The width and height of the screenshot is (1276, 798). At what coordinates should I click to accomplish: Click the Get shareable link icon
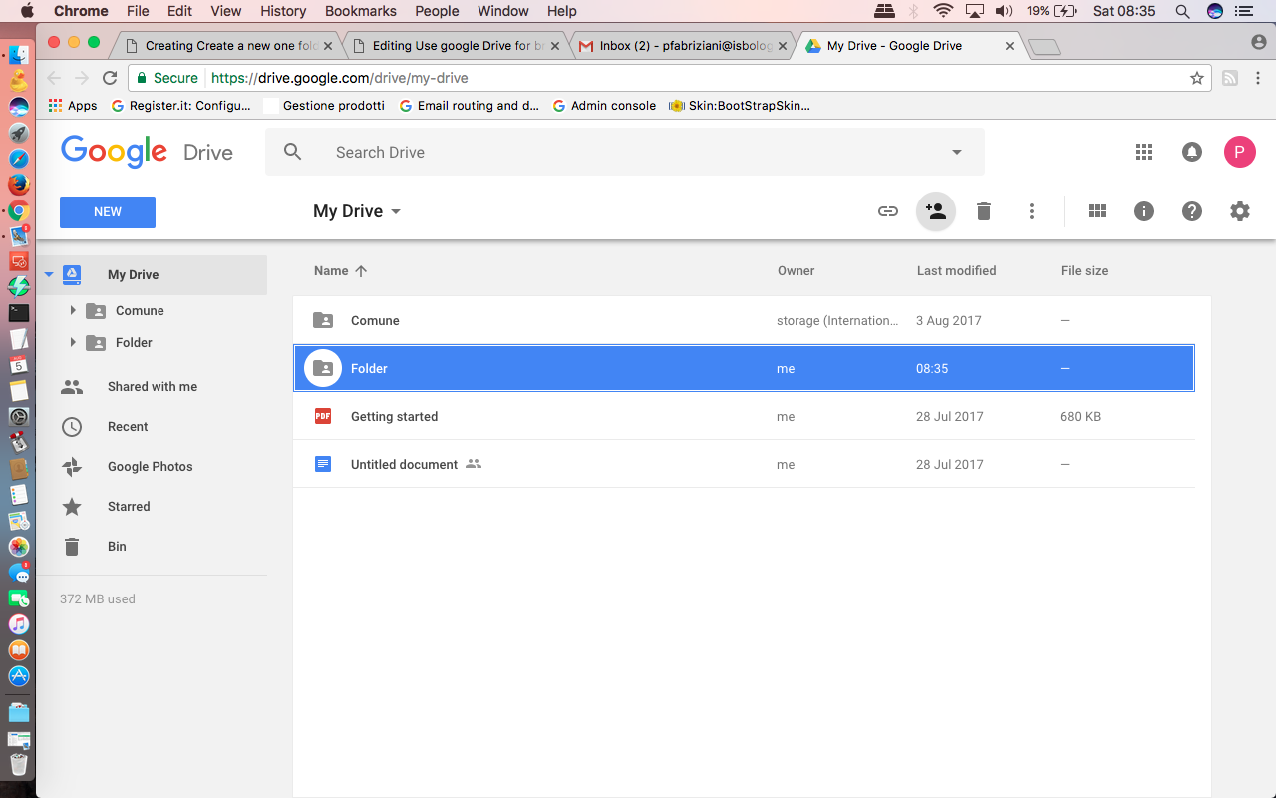tap(887, 211)
